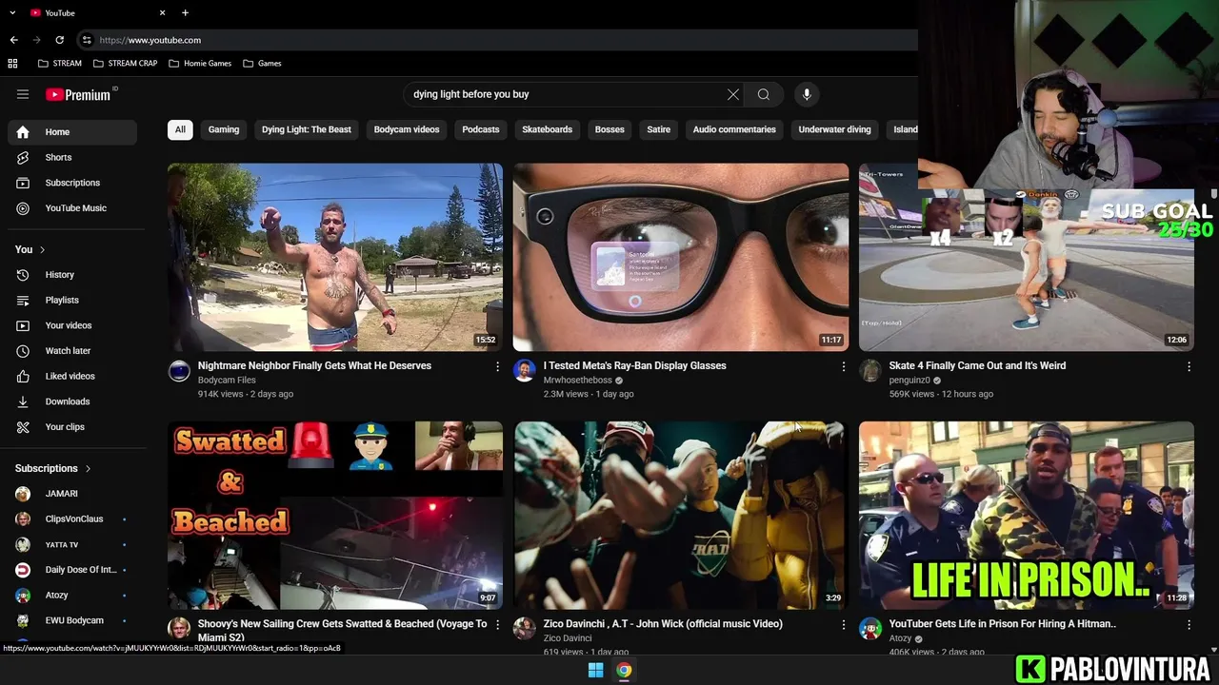The image size is (1219, 685).
Task: Open tab search dropdown arrow
Action: pyautogui.click(x=12, y=12)
